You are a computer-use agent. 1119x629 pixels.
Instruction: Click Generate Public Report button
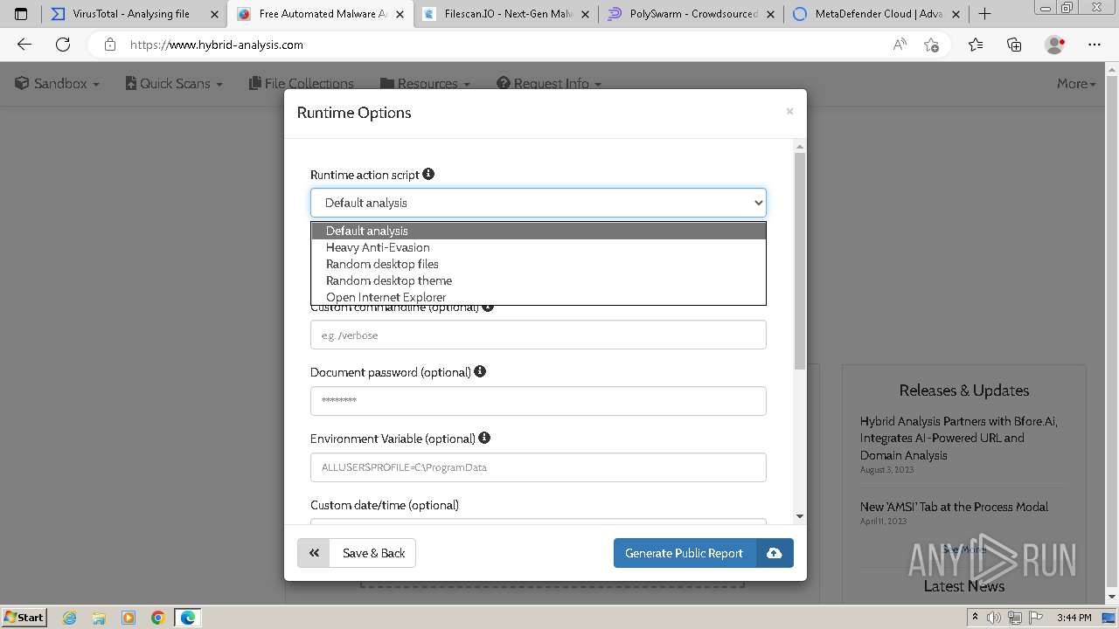(x=684, y=553)
